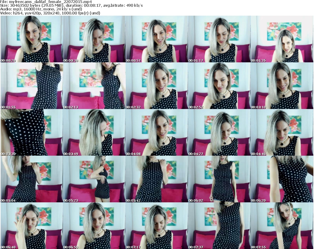Pick the frame at 00:03:49
This screenshot has width=314, height=249.
coord(94,132)
